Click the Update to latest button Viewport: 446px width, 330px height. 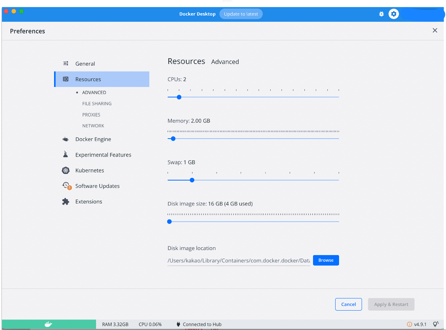click(x=241, y=14)
